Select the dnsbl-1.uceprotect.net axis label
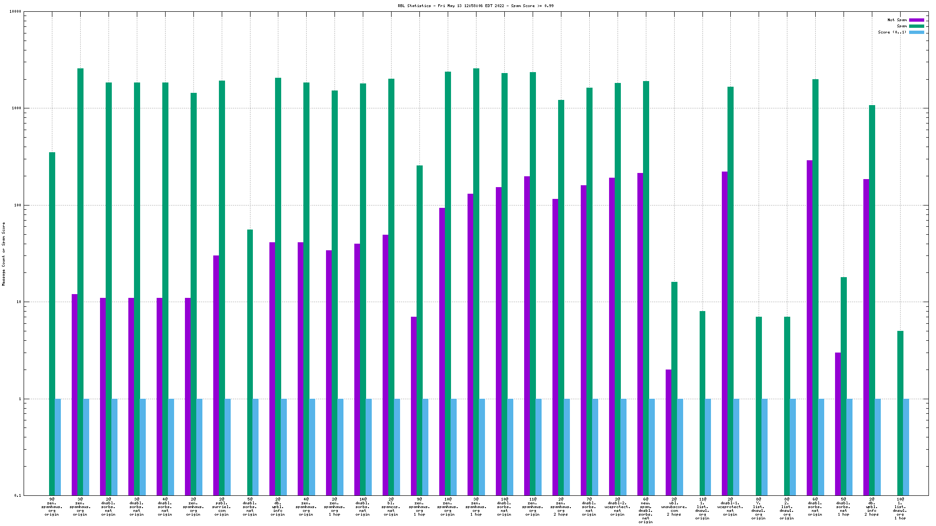Image resolution: width=936 pixels, height=526 pixels. tap(730, 507)
